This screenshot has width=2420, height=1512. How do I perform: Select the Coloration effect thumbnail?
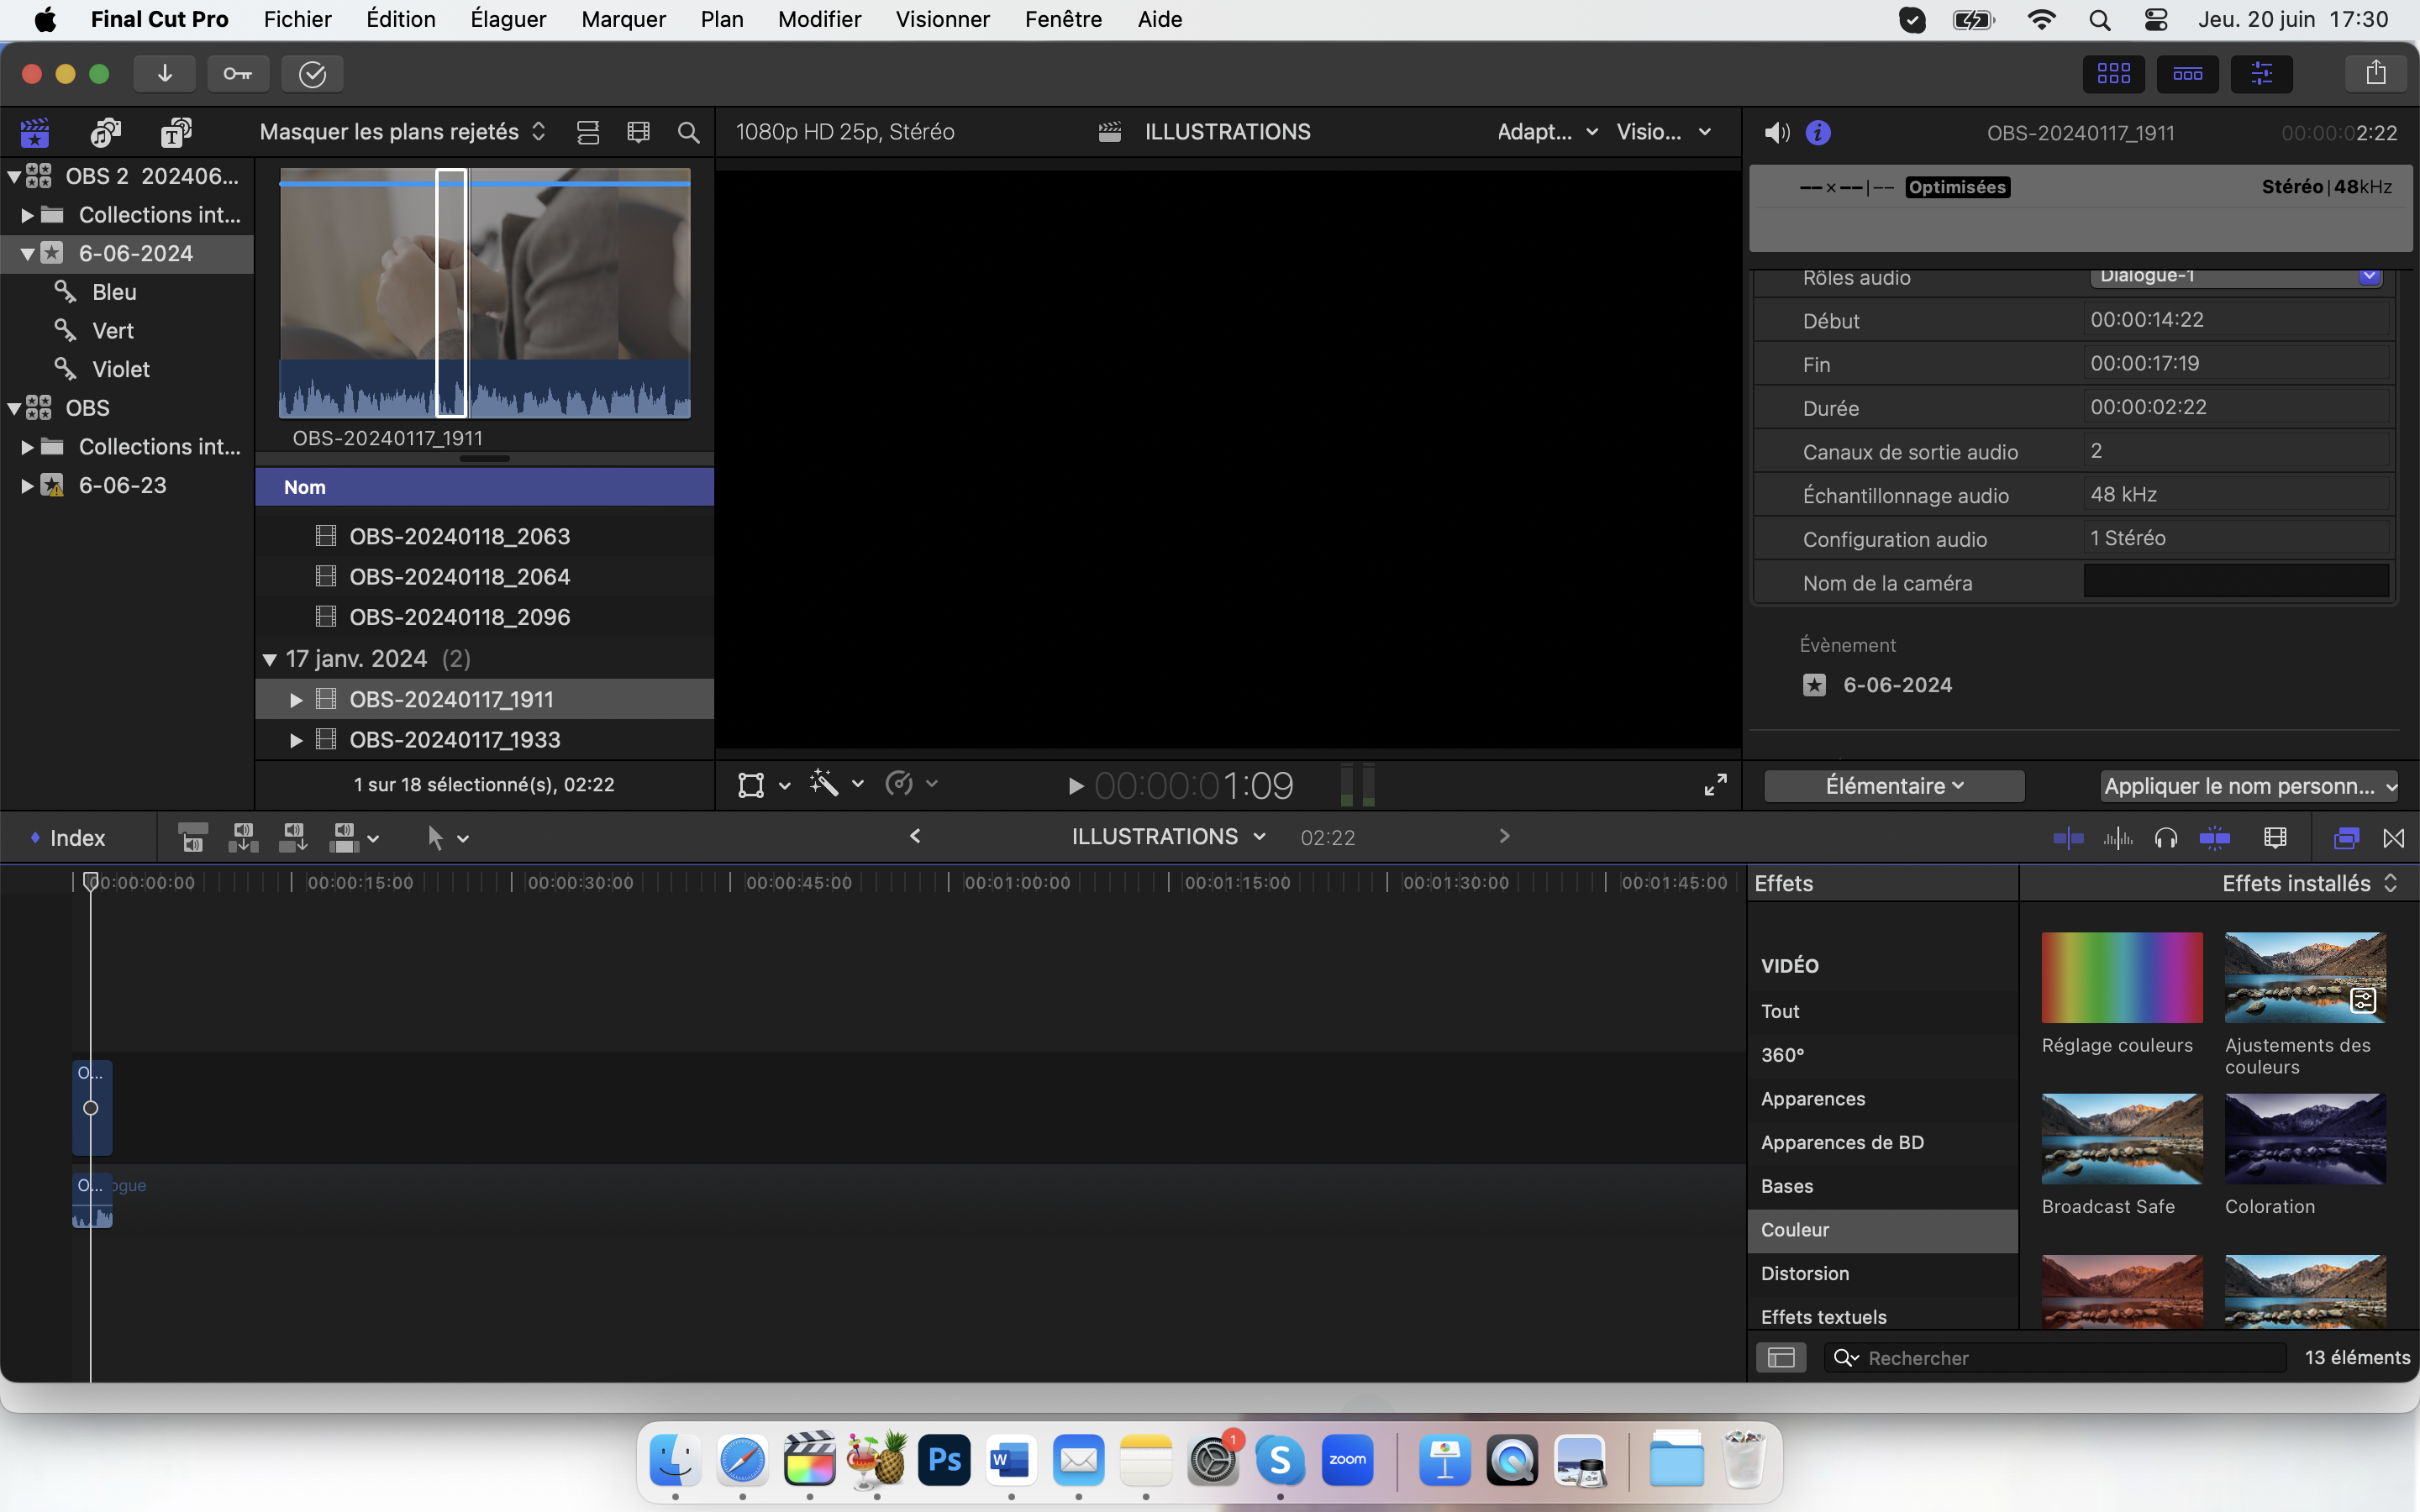click(2304, 1138)
